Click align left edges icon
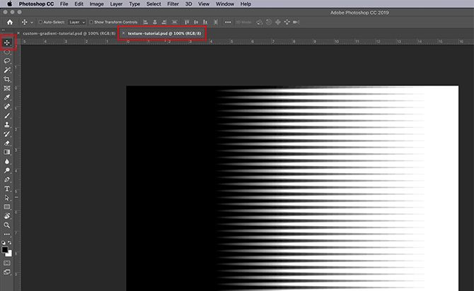The width and height of the screenshot is (474, 291). (146, 22)
